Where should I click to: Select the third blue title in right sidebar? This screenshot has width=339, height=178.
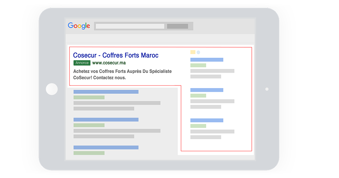point(207,120)
